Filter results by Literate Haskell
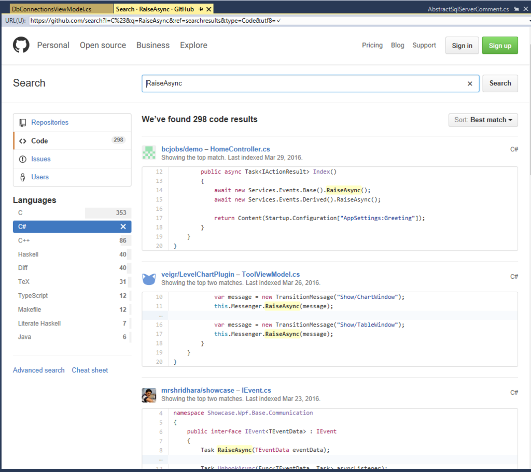The width and height of the screenshot is (531, 472). pos(72,323)
